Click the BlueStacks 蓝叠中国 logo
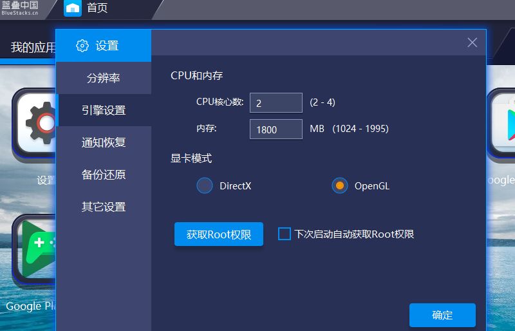515x331 pixels. [19, 8]
